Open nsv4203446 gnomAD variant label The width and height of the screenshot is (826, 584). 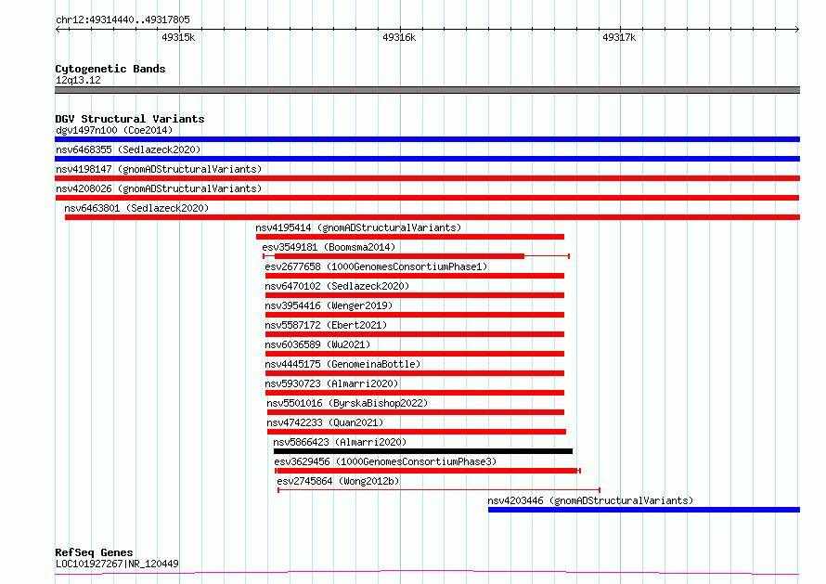click(x=590, y=500)
